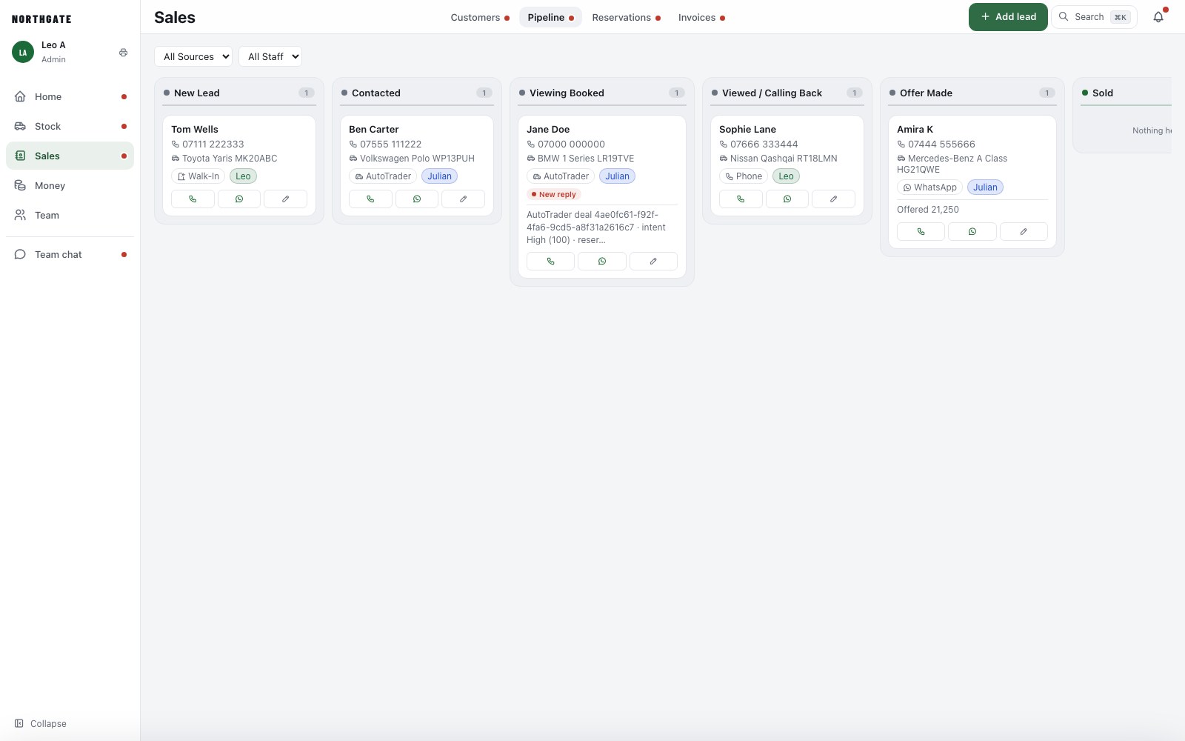
Task: Edit Jane Doe lead card
Action: tap(653, 261)
